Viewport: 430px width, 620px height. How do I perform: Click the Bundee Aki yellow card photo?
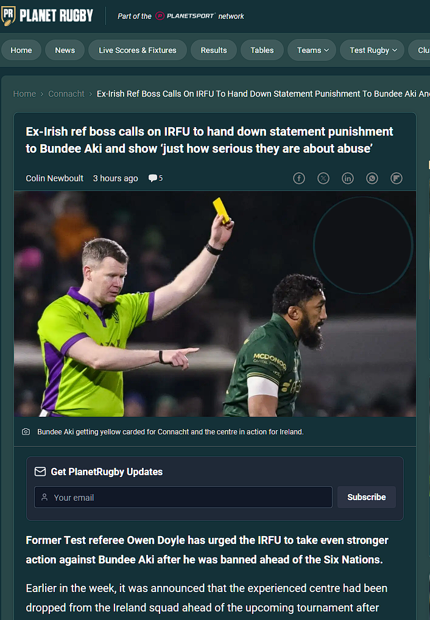[x=215, y=304]
